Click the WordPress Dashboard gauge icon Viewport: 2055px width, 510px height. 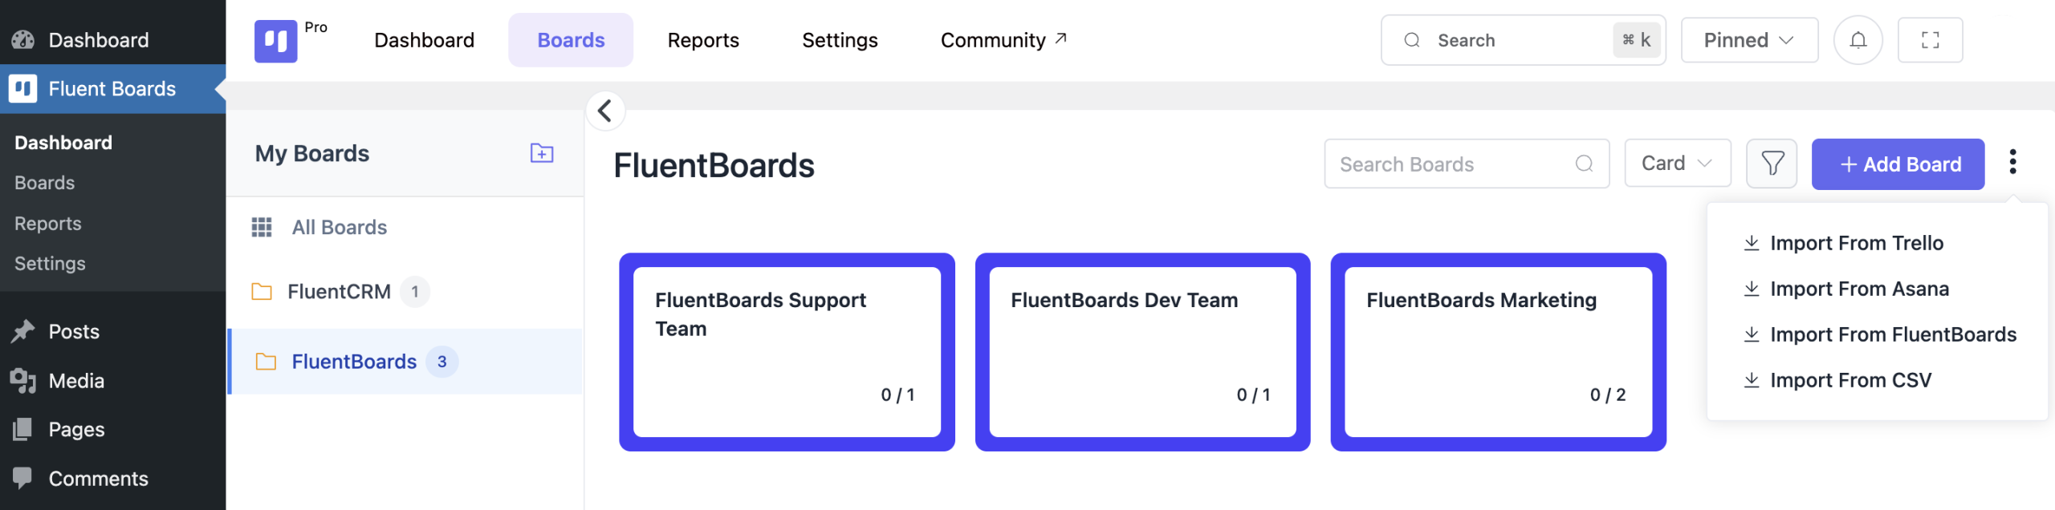(x=23, y=39)
